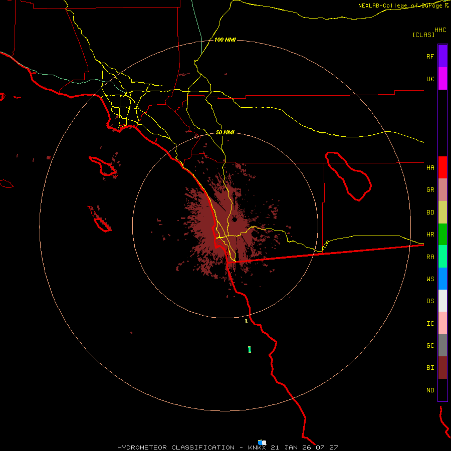Image resolution: width=451 pixels, height=451 pixels.
Task: Click the UK magenta legend swatch
Action: pos(442,79)
